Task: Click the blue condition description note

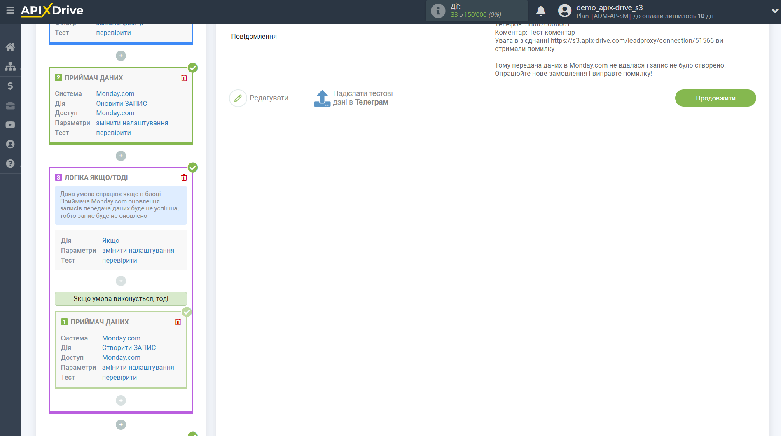Action: (x=121, y=205)
